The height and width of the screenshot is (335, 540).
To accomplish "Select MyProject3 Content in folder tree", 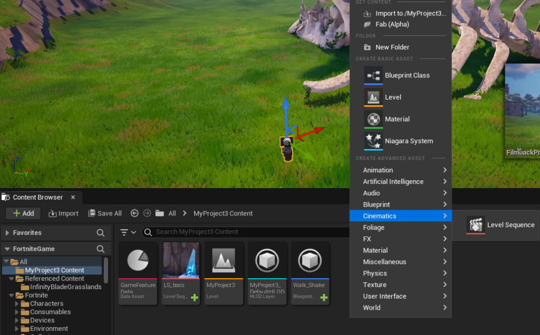I will 52,270.
